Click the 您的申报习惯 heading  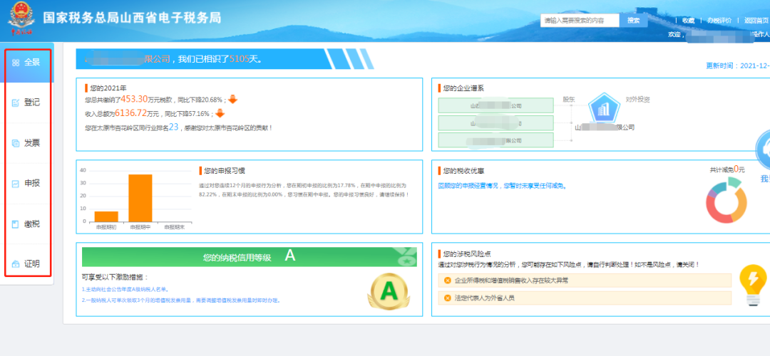tap(224, 171)
